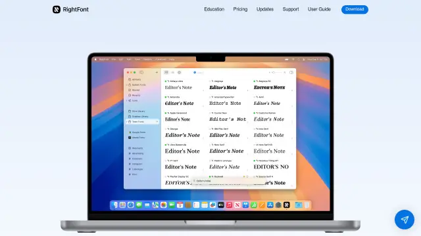The height and width of the screenshot is (236, 421).
Task: Click the plus icon in the app sidebar
Action: point(157,73)
